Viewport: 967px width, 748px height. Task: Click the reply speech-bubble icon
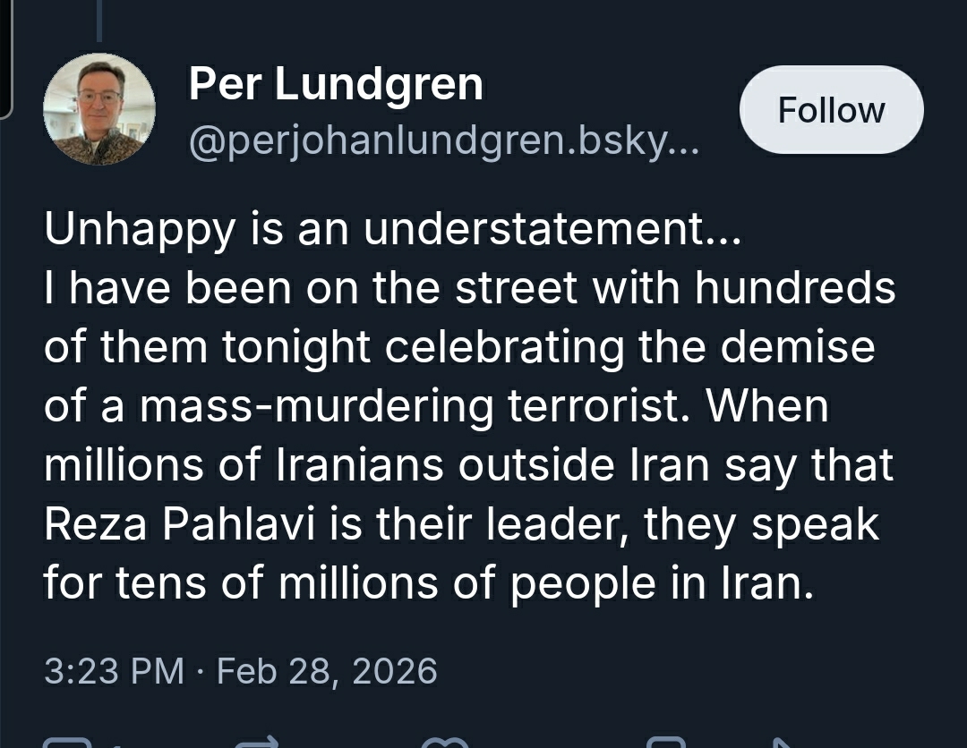tap(67, 743)
